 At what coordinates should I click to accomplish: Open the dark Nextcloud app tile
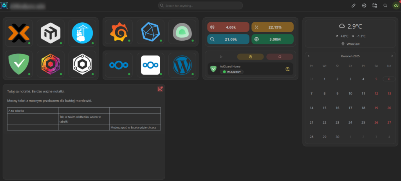[x=119, y=65]
